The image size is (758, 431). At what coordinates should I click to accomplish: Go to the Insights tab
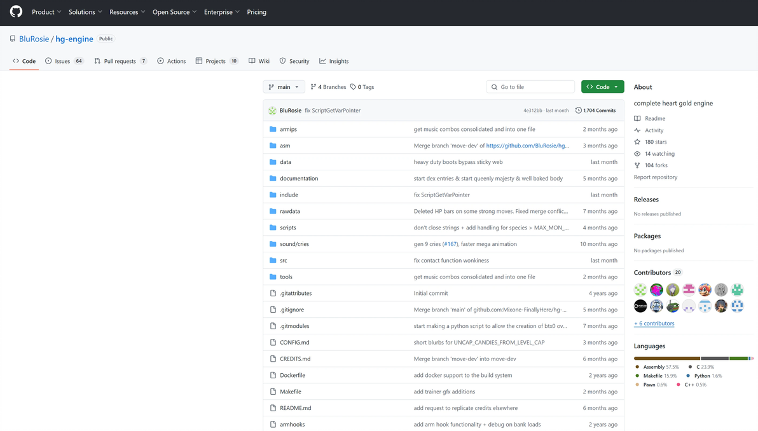(x=334, y=62)
